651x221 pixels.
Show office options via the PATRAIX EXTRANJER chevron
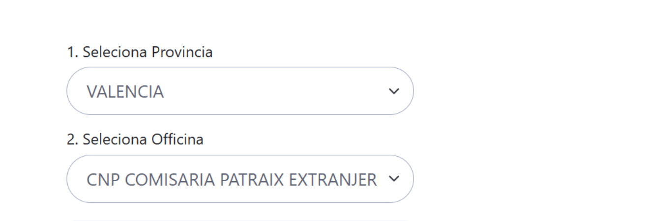[x=394, y=179]
